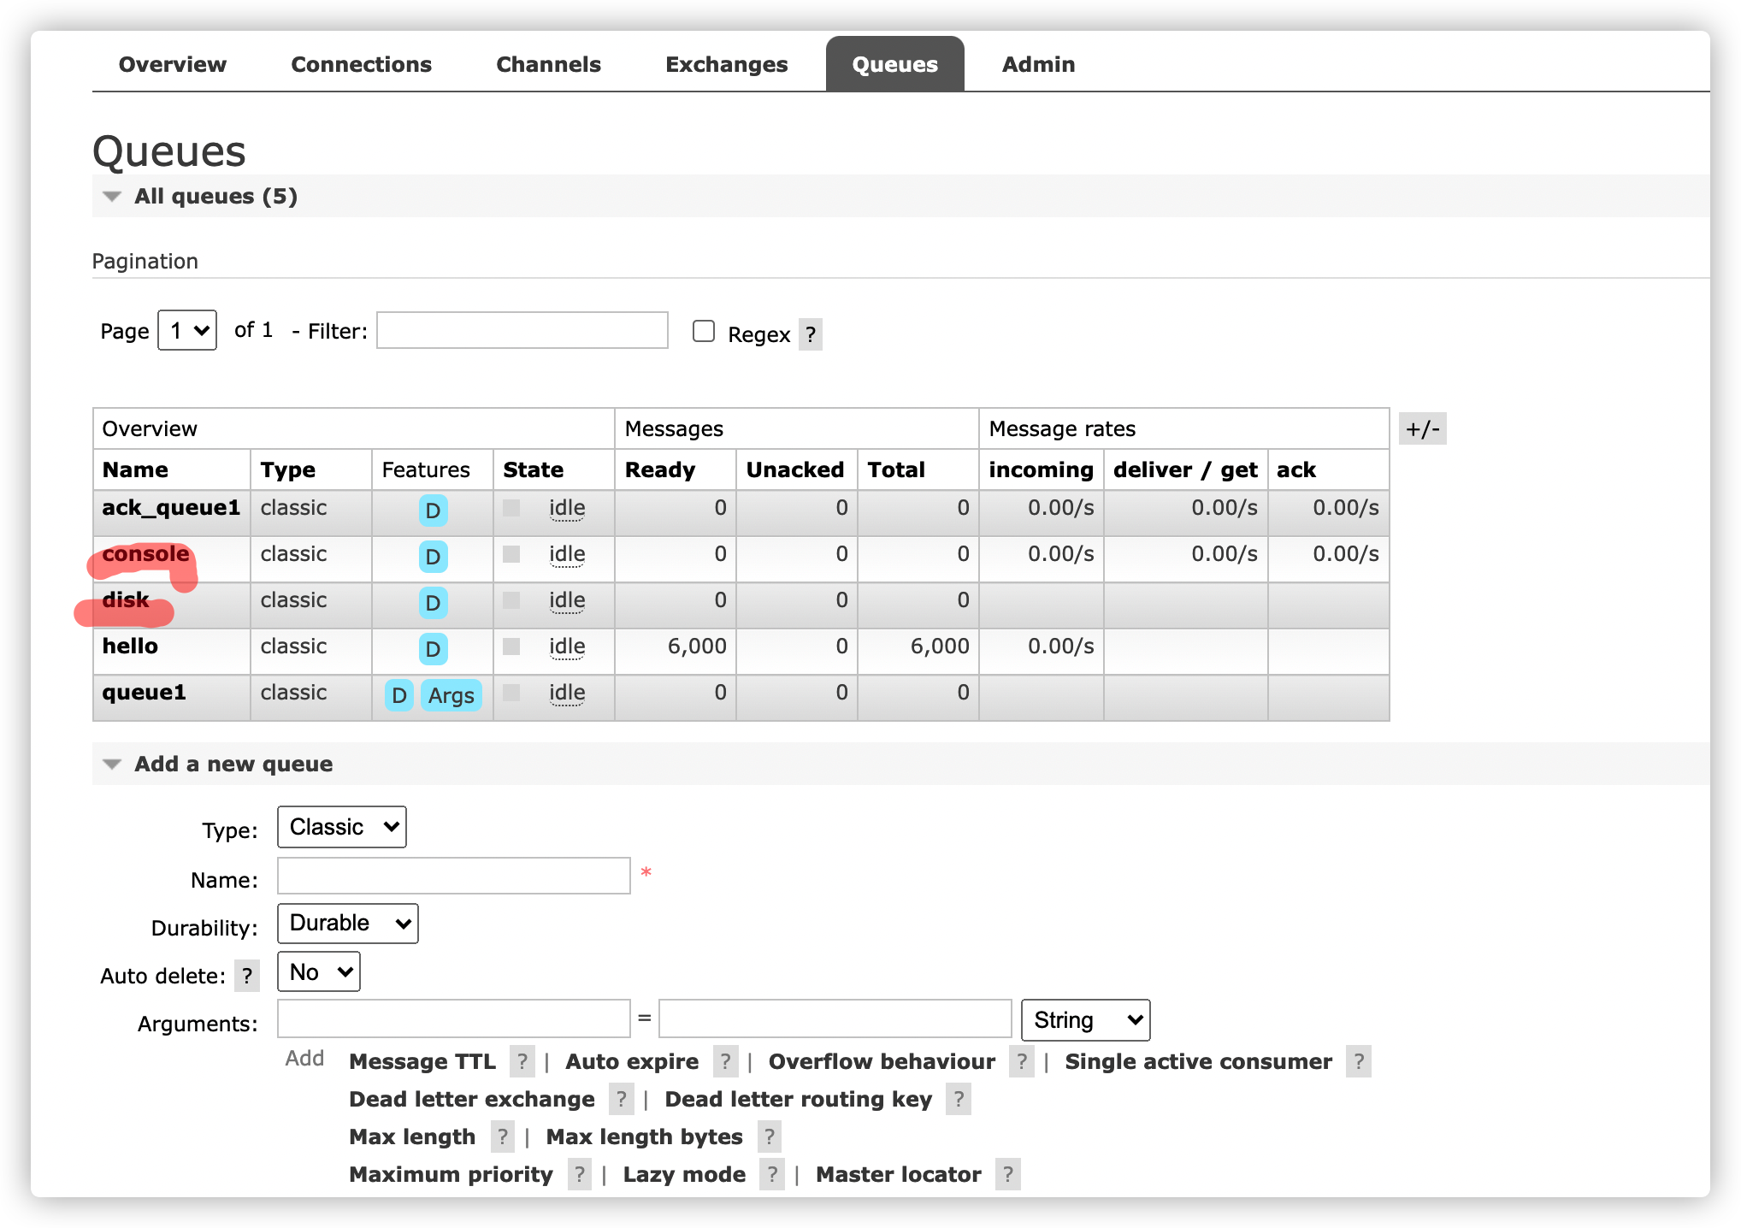Open the queue Type Classic dropdown
The image size is (1741, 1228).
[341, 827]
